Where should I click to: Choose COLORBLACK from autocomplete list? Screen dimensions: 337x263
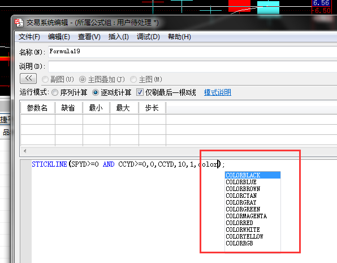click(253, 175)
